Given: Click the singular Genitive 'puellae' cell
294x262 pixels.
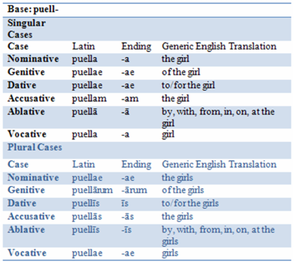Looking at the screenshot, I should [87, 72].
